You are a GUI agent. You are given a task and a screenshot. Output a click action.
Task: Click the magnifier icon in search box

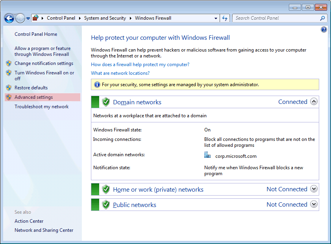323,18
